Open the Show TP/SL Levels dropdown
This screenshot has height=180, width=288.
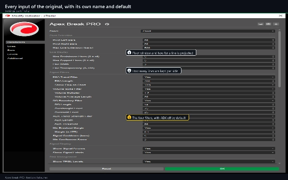tap(209, 162)
